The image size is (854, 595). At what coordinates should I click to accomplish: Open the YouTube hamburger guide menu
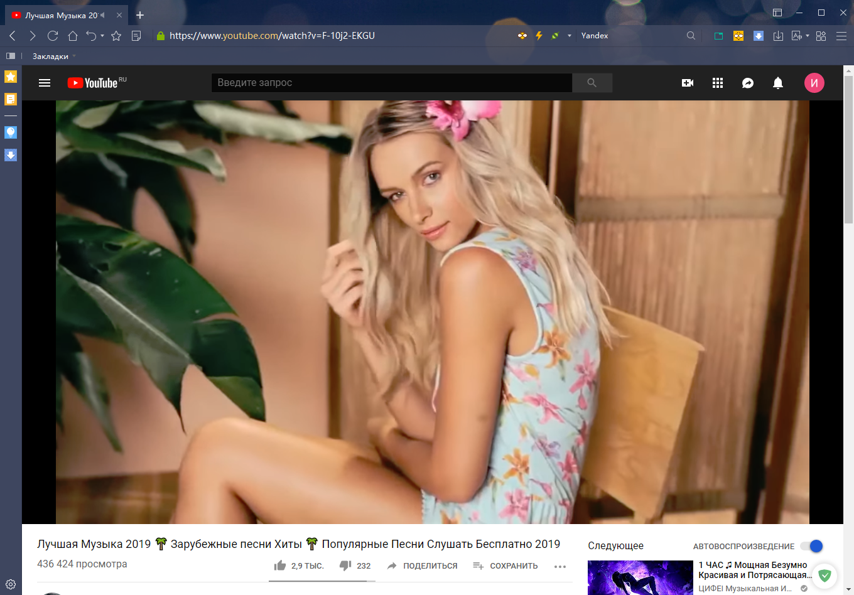45,83
